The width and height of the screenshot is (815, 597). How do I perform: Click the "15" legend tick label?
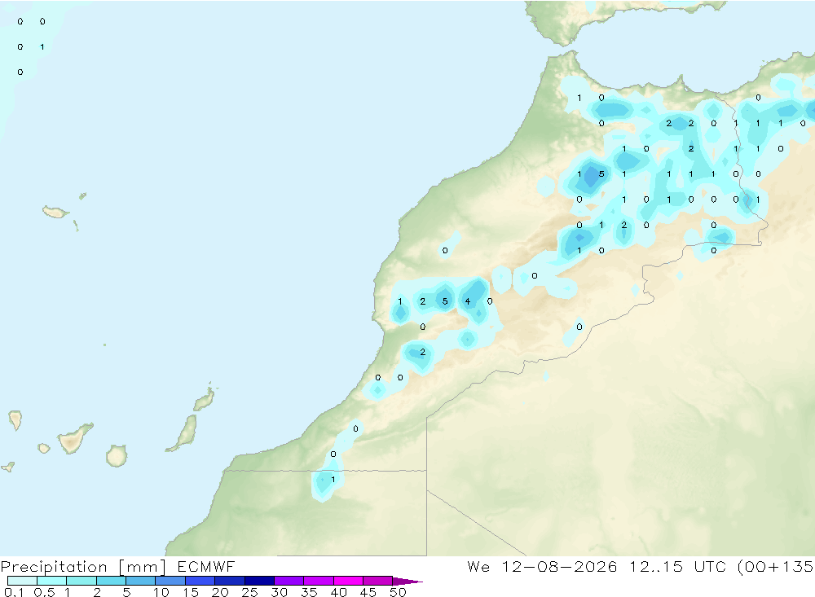tap(191, 592)
